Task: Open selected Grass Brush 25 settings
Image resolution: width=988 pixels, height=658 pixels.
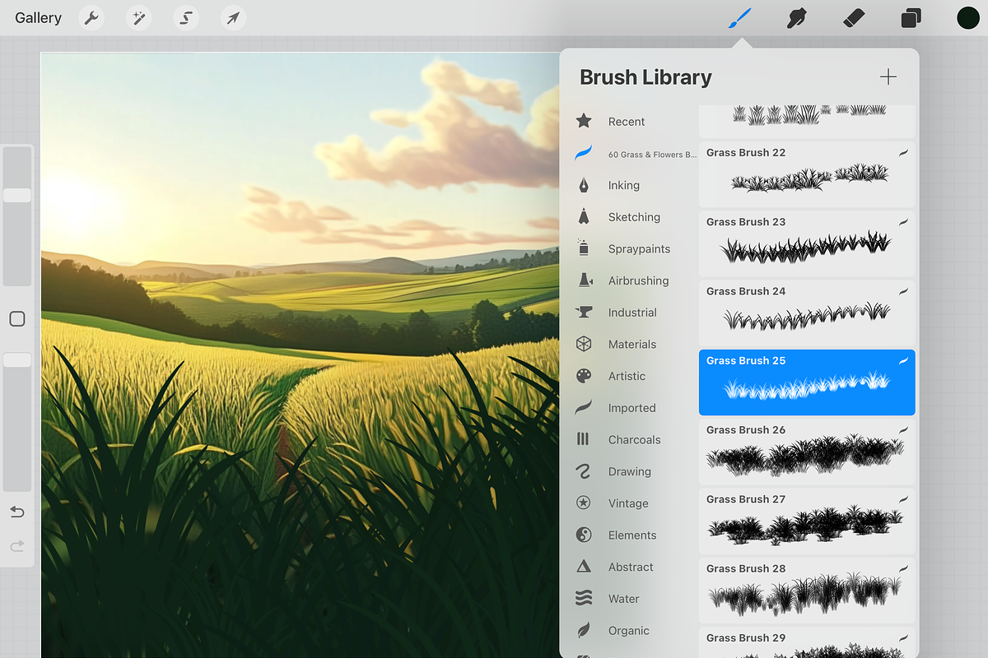Action: [807, 382]
